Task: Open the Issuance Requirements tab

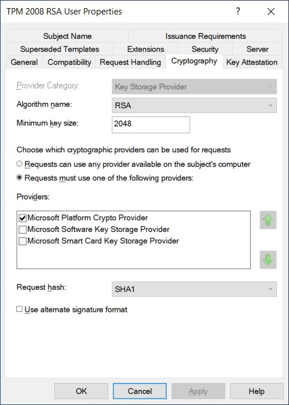Action: point(205,36)
